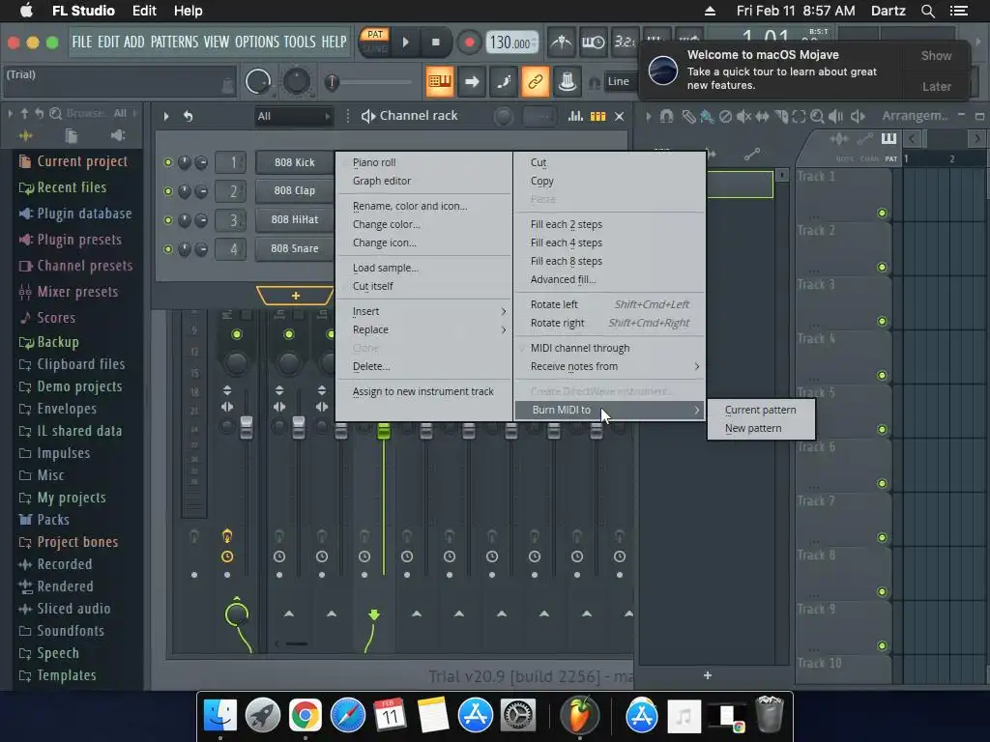Image resolution: width=990 pixels, height=742 pixels.
Task: Select the browser files tab icon
Action: click(72, 135)
